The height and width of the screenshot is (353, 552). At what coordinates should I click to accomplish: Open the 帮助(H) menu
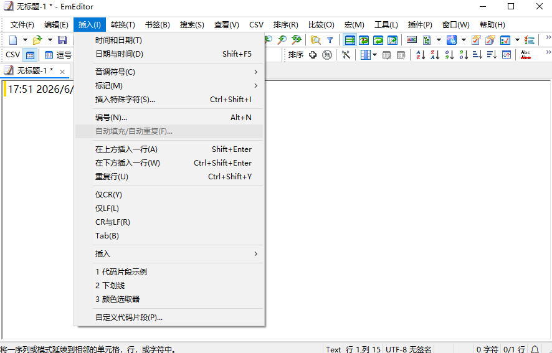tap(492, 25)
